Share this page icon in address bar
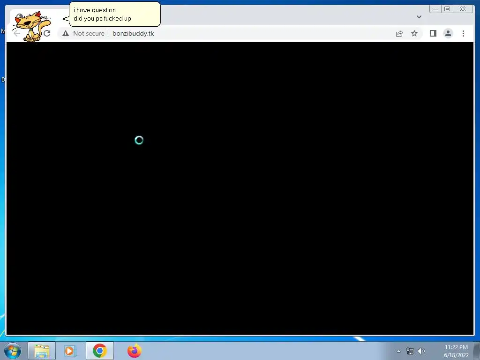The width and height of the screenshot is (480, 360). [399, 33]
